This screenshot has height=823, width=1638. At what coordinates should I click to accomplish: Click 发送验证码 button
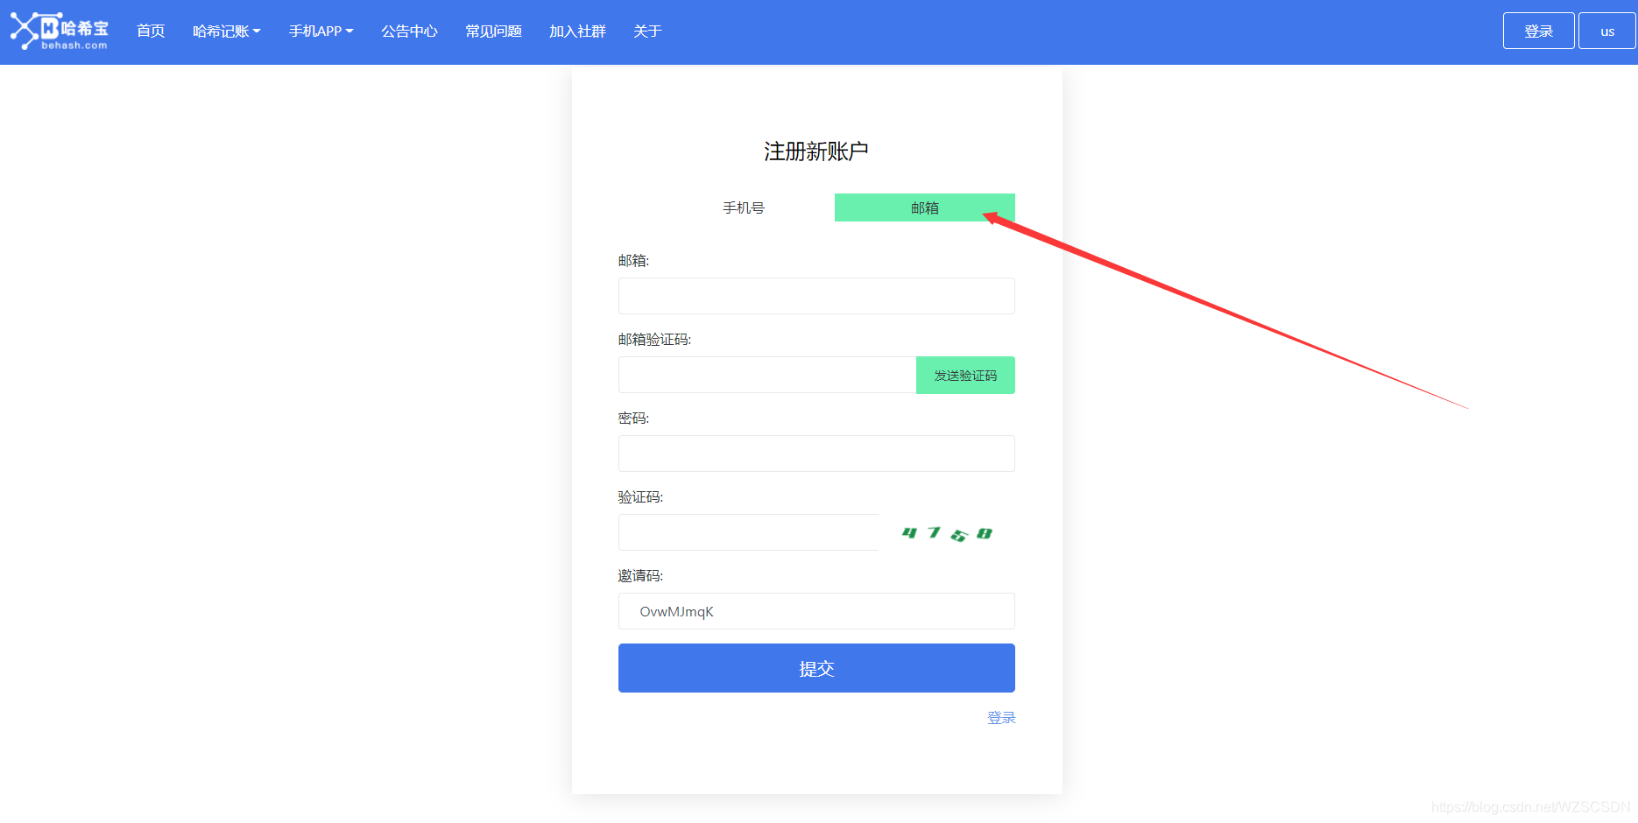965,375
